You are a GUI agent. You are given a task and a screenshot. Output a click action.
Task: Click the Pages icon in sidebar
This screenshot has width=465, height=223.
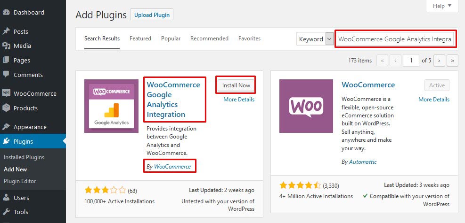(x=6, y=60)
